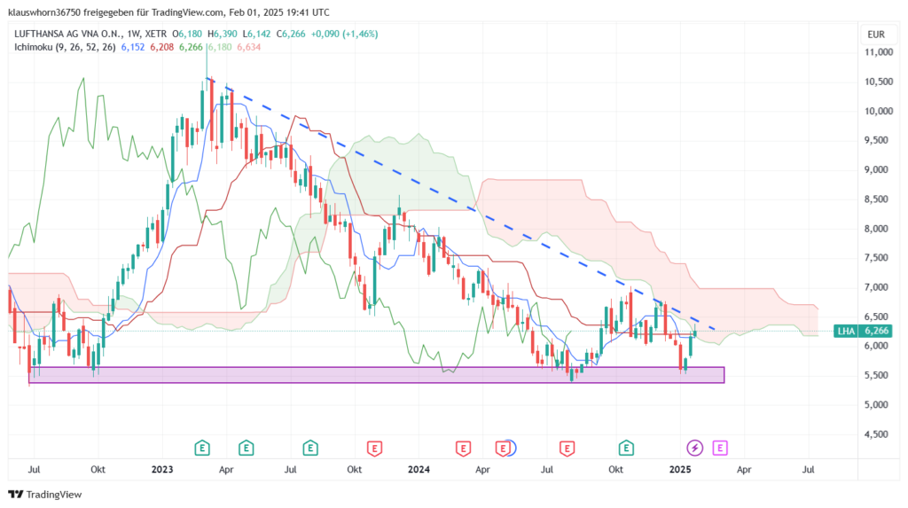The image size is (908, 508).
Task: Click the blue Ichimoku value 6,152
Action: [133, 47]
